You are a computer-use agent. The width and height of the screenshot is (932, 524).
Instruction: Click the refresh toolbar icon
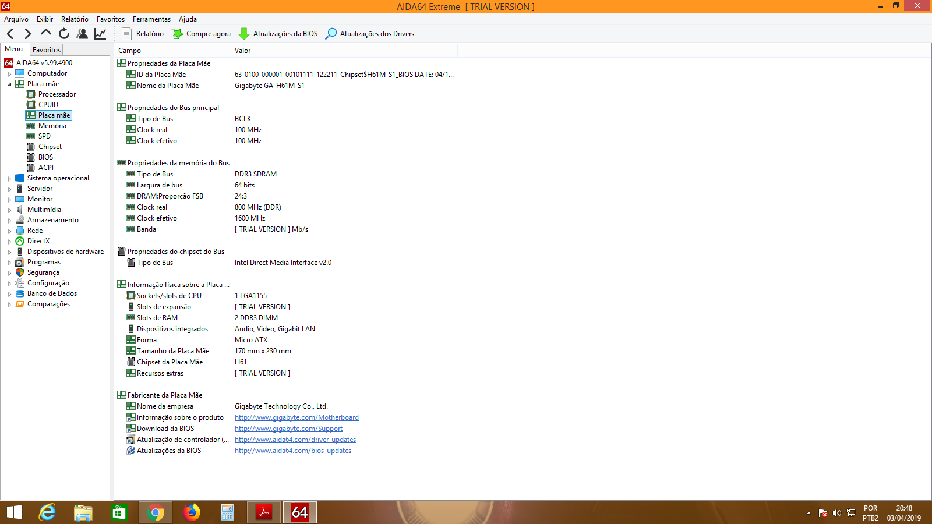[x=64, y=34]
